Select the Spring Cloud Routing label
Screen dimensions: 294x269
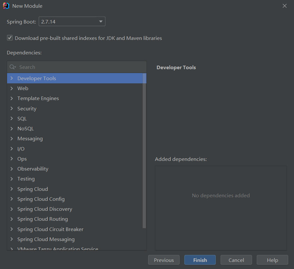[x=43, y=219]
